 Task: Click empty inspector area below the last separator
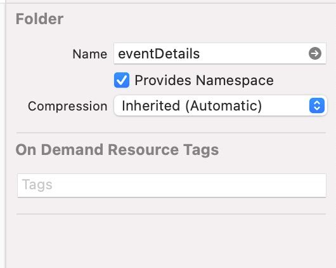tap(171, 241)
